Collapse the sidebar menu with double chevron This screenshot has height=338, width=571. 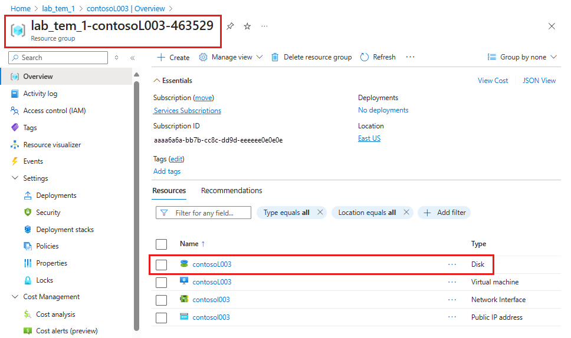click(x=133, y=58)
